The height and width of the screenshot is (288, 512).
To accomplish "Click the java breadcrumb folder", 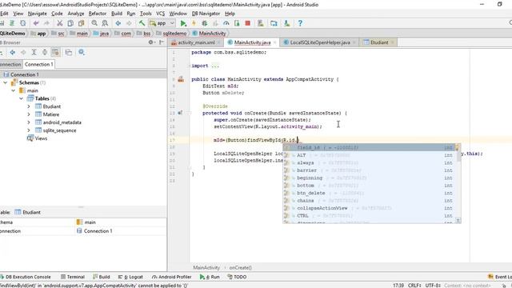I will point(101,34).
